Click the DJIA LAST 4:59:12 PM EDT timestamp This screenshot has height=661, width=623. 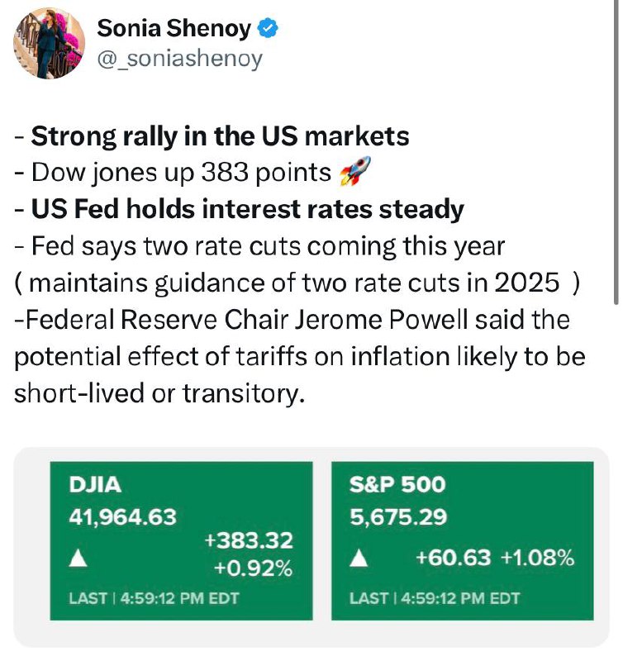154,598
